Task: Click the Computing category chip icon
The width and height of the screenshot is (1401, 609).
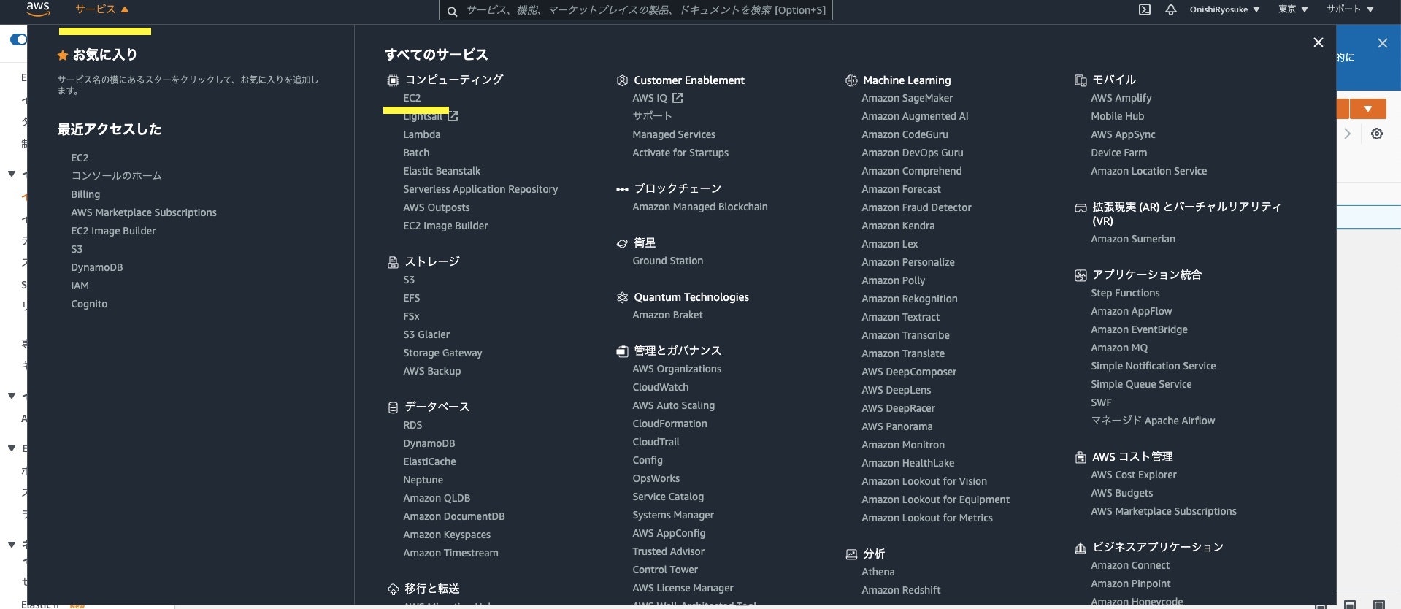Action: 393,80
